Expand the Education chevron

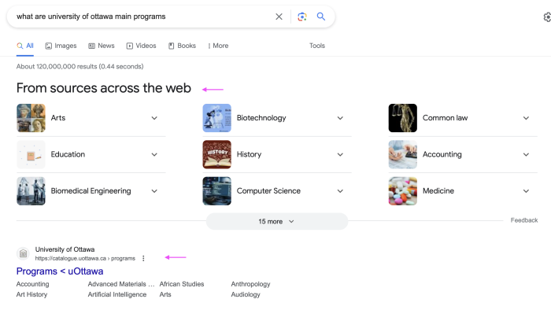pos(154,154)
